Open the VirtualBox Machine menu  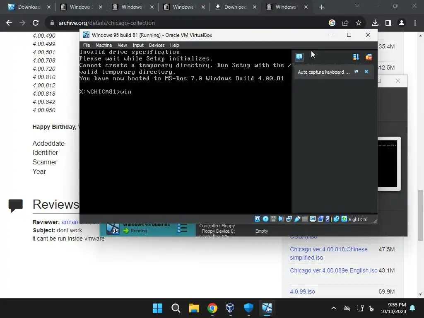tap(104, 45)
